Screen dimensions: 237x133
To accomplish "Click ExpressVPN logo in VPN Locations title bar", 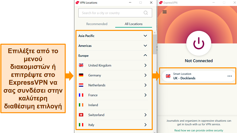I will click(x=77, y=3).
